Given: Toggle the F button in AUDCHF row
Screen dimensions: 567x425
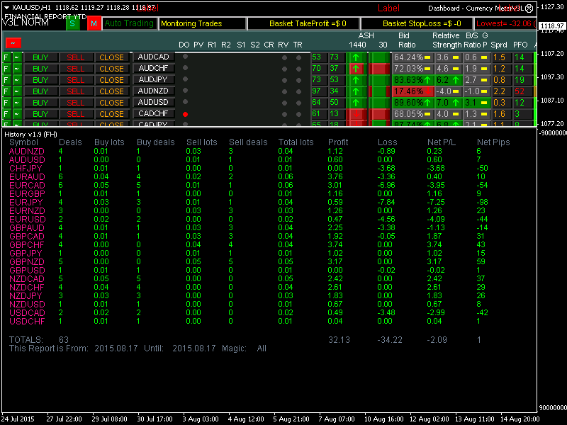Looking at the screenshot, I should click(x=6, y=69).
